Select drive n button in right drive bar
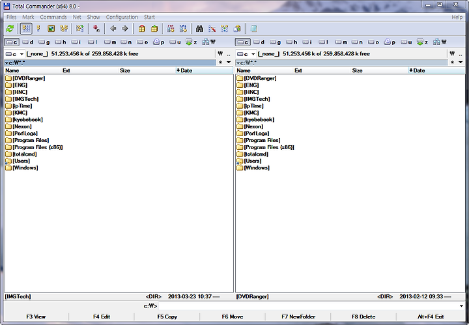 pyautogui.click(x=357, y=42)
